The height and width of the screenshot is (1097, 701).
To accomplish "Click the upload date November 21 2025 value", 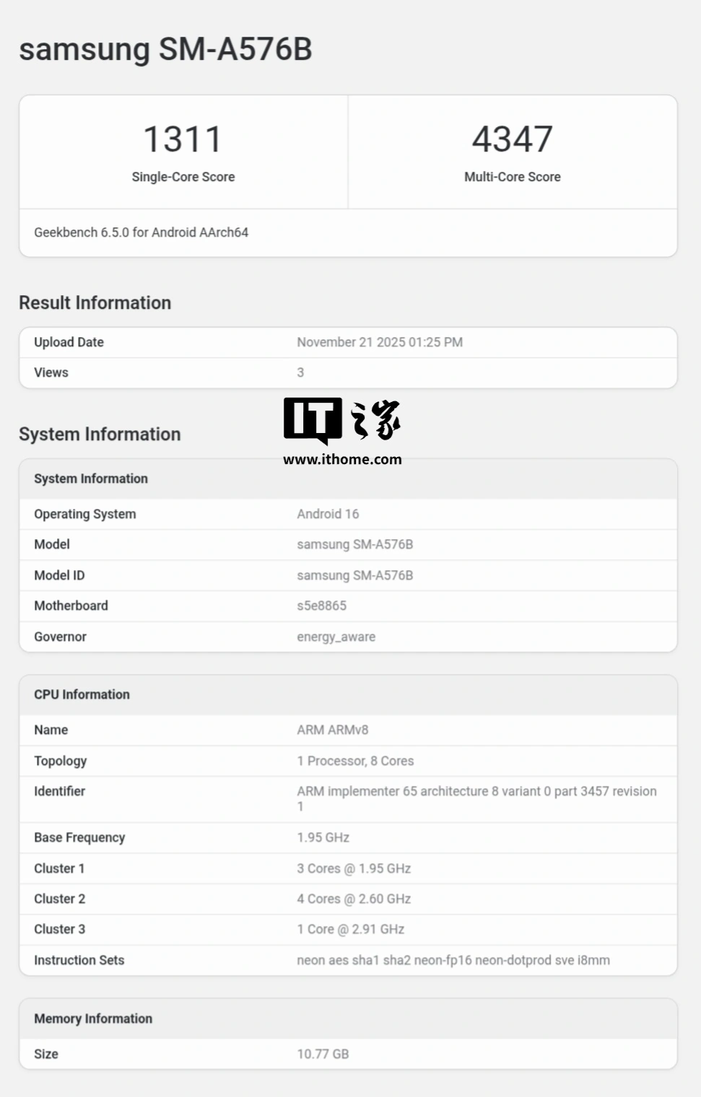I will coord(380,342).
